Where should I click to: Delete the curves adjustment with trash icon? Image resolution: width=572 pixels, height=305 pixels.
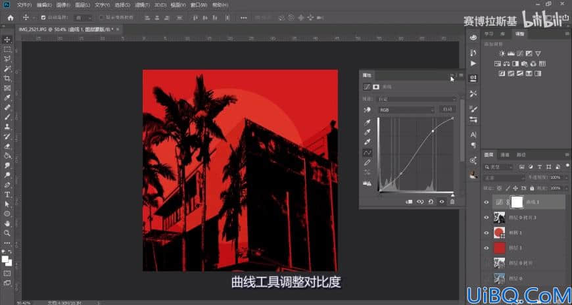point(452,201)
